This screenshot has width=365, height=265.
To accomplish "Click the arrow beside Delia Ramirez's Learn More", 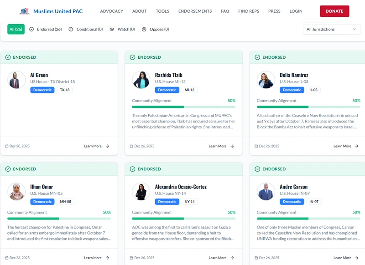I will 357,146.
